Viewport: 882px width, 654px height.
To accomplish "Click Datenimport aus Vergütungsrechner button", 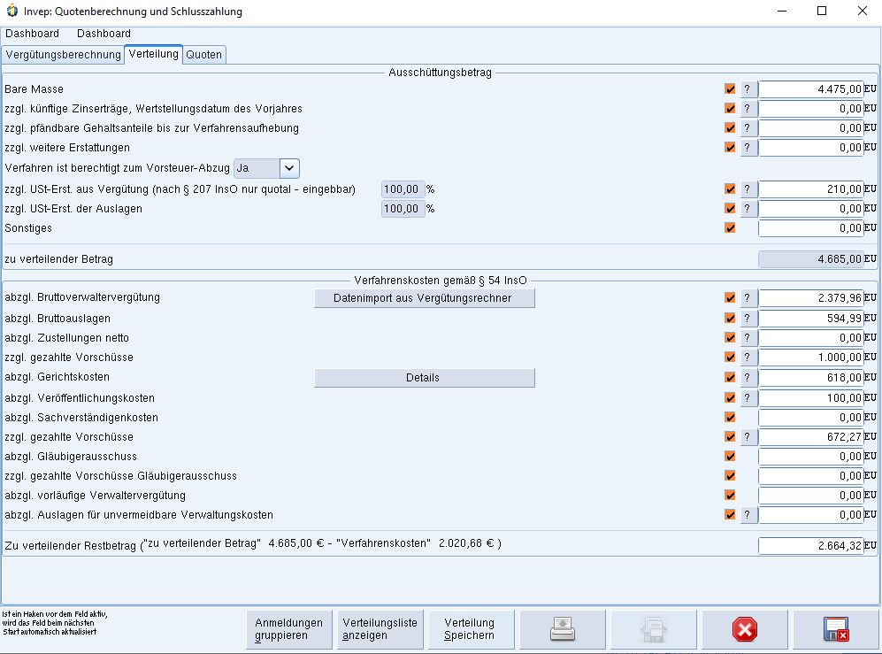I will point(424,298).
